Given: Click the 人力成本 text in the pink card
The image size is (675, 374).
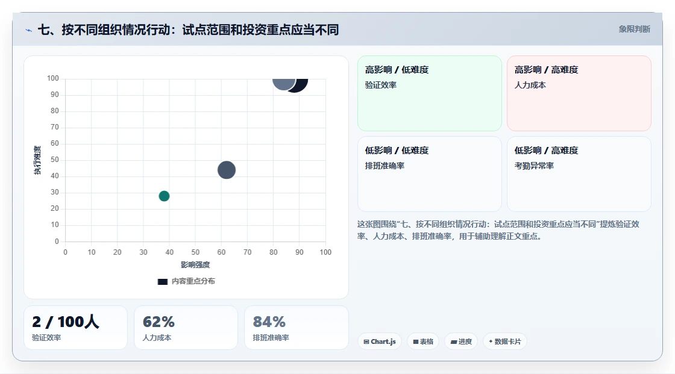Looking at the screenshot, I should [x=530, y=85].
